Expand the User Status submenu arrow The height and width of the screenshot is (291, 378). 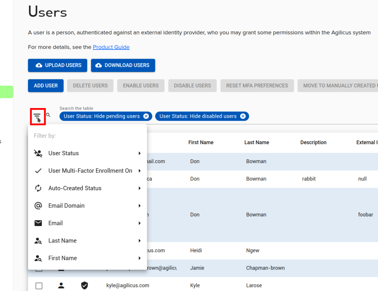pos(140,153)
